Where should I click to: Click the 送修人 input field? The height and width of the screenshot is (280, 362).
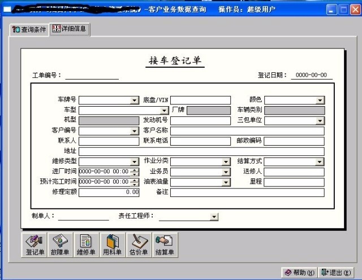(294, 172)
